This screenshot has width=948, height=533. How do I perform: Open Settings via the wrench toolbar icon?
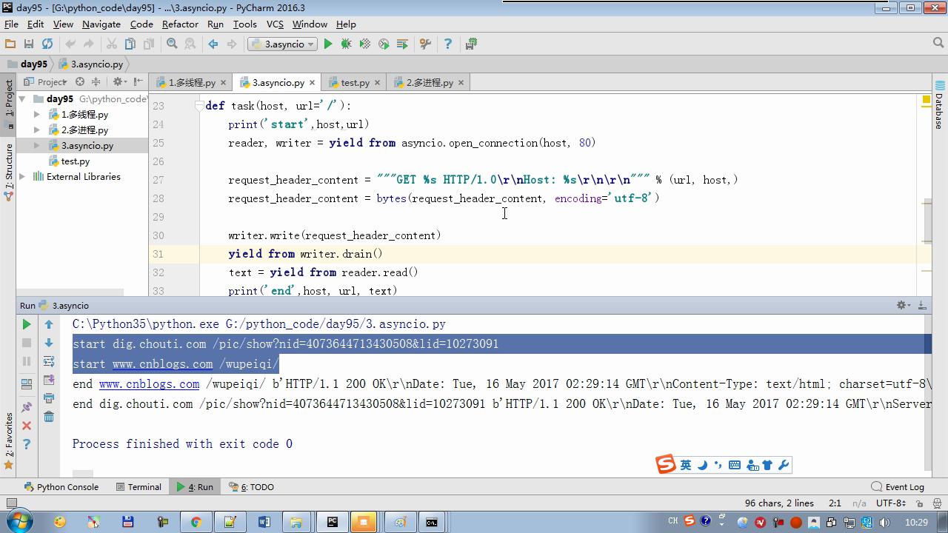(x=425, y=44)
